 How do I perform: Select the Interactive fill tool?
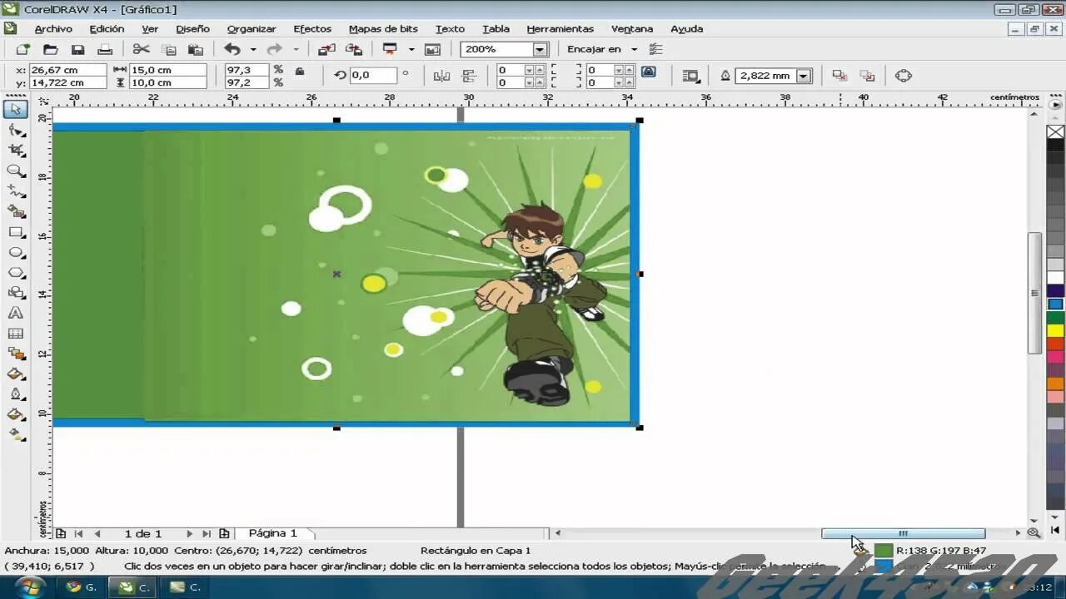[16, 434]
